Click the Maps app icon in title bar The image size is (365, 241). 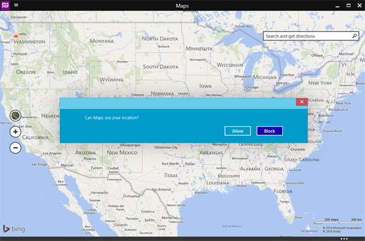coord(5,5)
